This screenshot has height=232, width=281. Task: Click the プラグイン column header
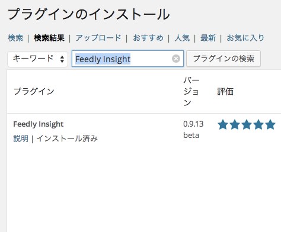[34, 91]
